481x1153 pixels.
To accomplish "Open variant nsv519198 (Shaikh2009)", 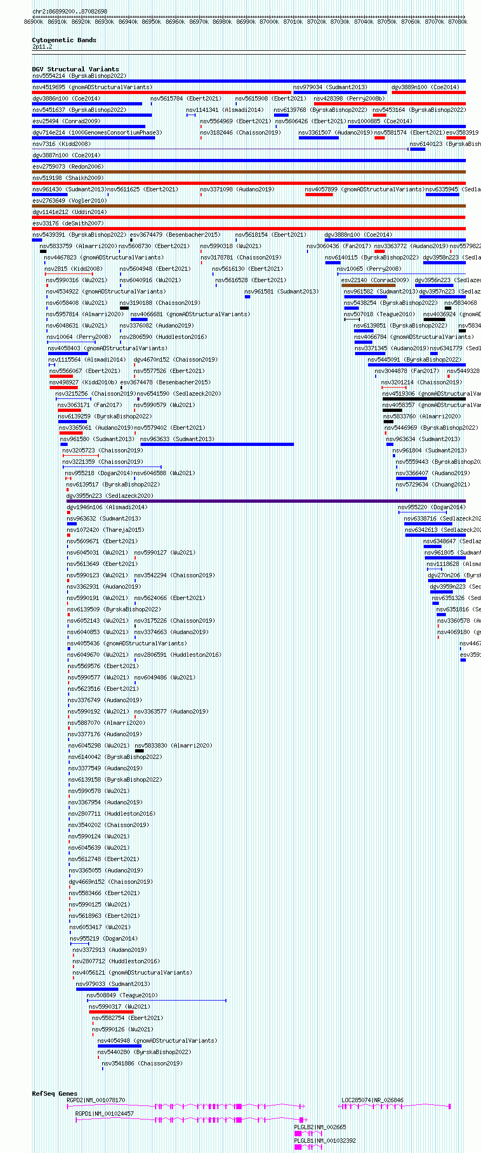I will pyautogui.click(x=249, y=183).
